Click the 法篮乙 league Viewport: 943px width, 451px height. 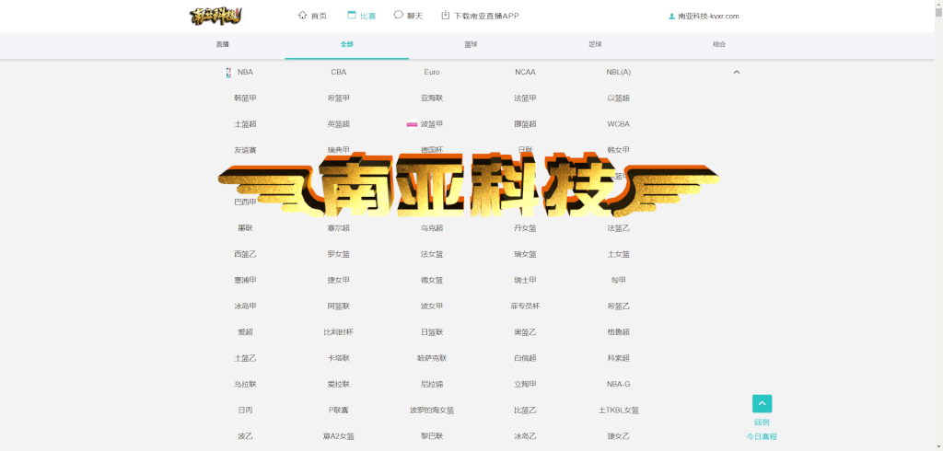click(618, 228)
